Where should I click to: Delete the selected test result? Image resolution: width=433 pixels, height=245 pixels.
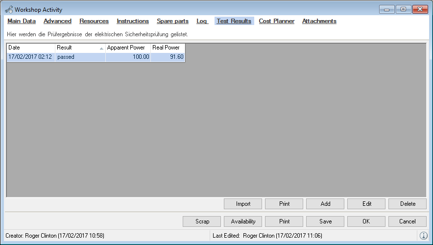click(408, 204)
